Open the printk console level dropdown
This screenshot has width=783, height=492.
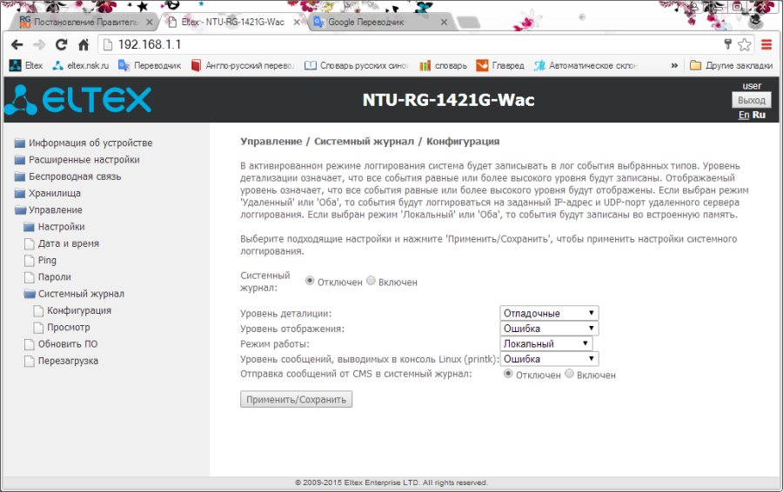(x=549, y=359)
